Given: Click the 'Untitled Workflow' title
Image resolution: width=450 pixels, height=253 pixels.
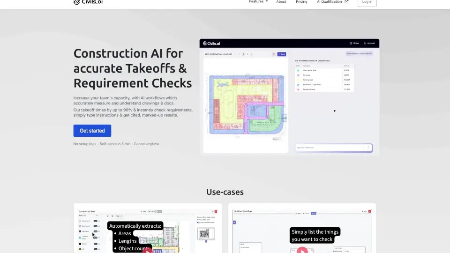Looking at the screenshot, I should pyautogui.click(x=243, y=211).
